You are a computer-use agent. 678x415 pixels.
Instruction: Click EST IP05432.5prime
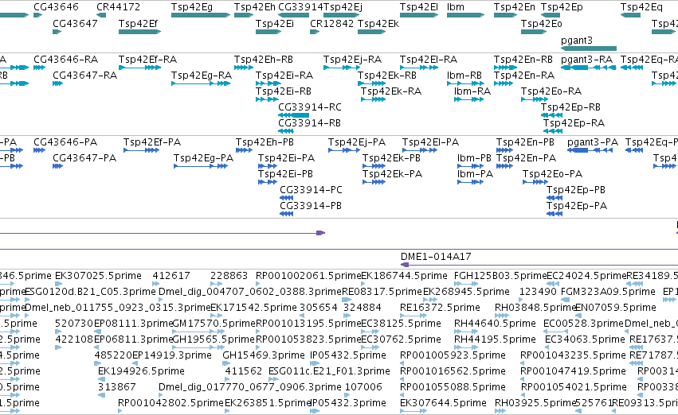tap(348, 355)
